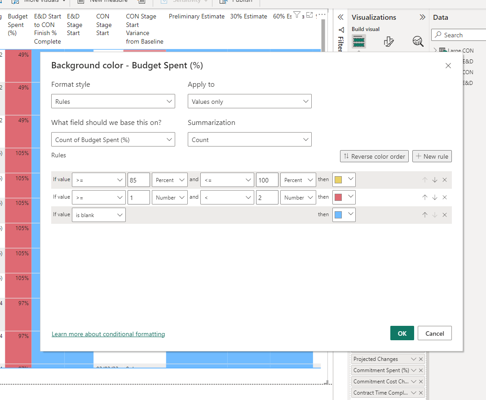Open first rule's <= operator dropdown
The height and width of the screenshot is (400, 486).
[227, 180]
